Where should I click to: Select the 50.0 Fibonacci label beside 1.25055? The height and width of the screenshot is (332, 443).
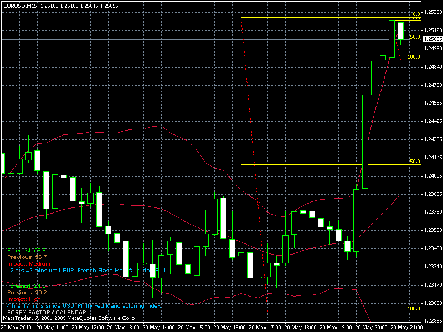pyautogui.click(x=415, y=37)
